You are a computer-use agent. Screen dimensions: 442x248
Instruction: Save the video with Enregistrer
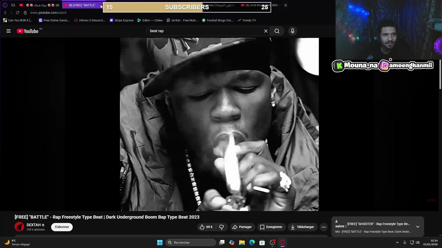pos(271,227)
